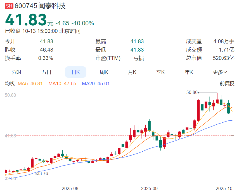Select the 五日 five-day chart tab
Screen dimensions: 239x194
[x=46, y=72]
